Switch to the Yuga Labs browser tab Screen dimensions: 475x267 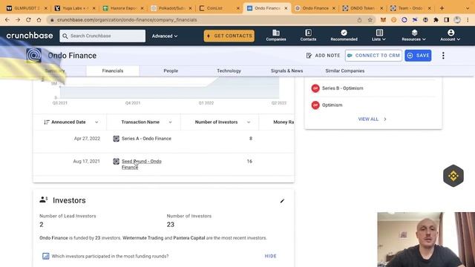(x=74, y=8)
